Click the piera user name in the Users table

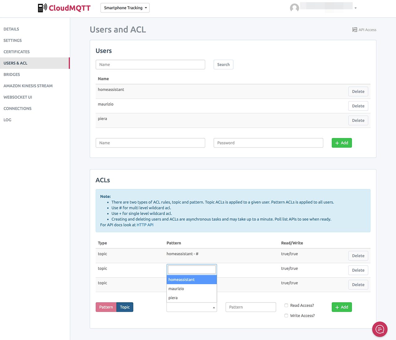click(102, 119)
